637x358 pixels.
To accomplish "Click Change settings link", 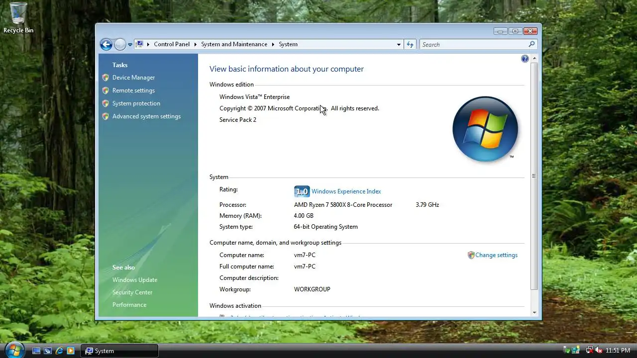I will pyautogui.click(x=496, y=255).
